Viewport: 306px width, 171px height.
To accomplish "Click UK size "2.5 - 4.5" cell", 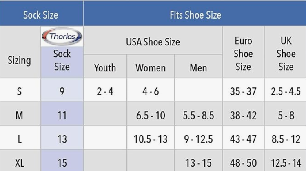I will (286, 91).
